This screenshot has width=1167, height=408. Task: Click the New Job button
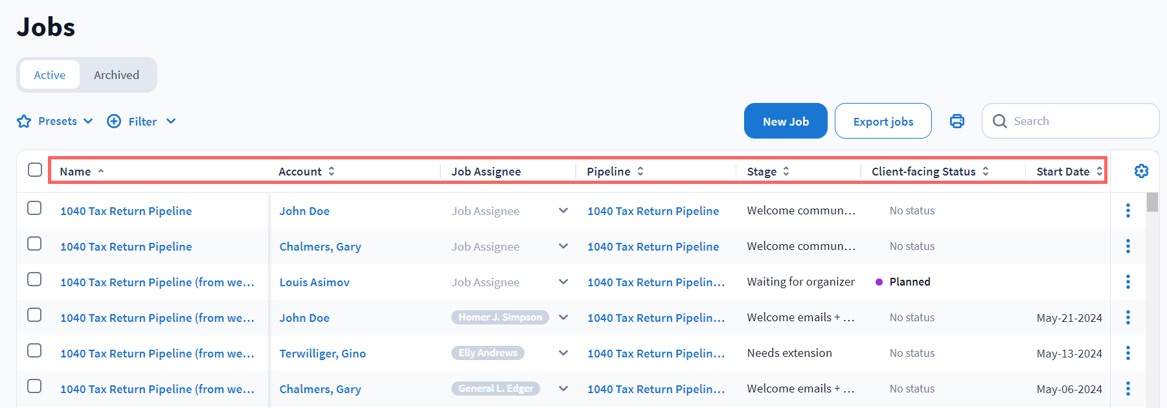click(x=785, y=121)
